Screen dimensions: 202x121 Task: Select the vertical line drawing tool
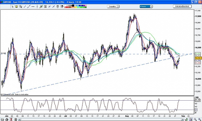pyautogui.click(x=37, y=6)
